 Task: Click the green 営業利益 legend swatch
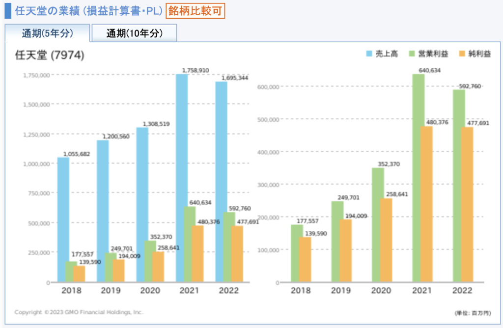[x=412, y=54]
